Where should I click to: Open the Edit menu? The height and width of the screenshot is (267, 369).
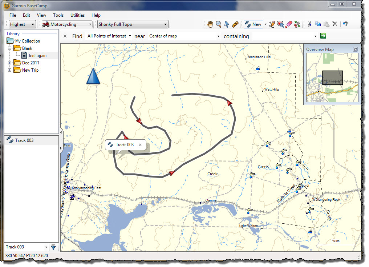27,15
